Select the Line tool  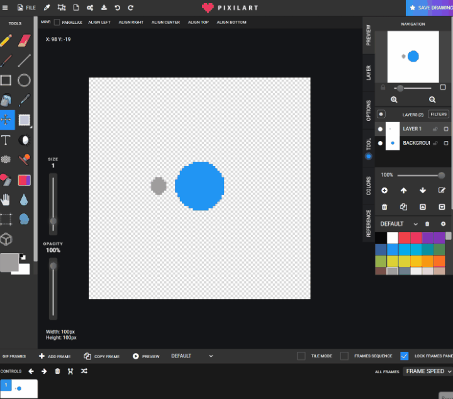(x=25, y=60)
